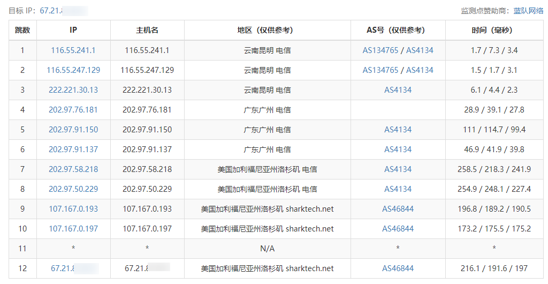Open blue IP link 116.55.241.1 in hop 1
This screenshot has width=548, height=284.
click(73, 50)
